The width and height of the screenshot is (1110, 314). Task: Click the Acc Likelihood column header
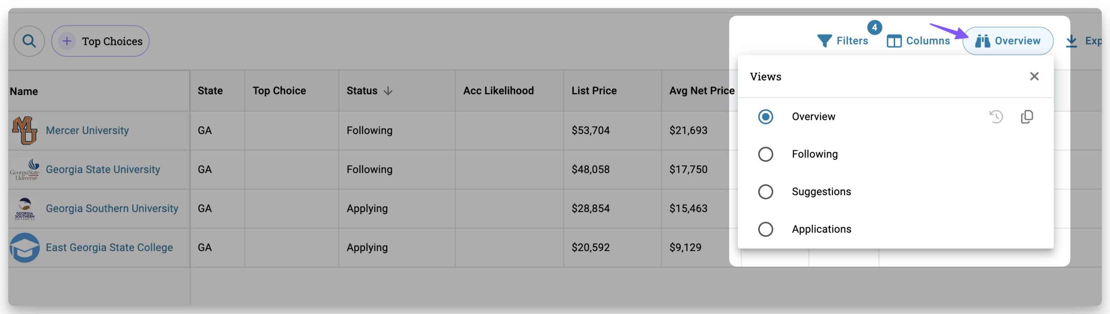tap(498, 91)
